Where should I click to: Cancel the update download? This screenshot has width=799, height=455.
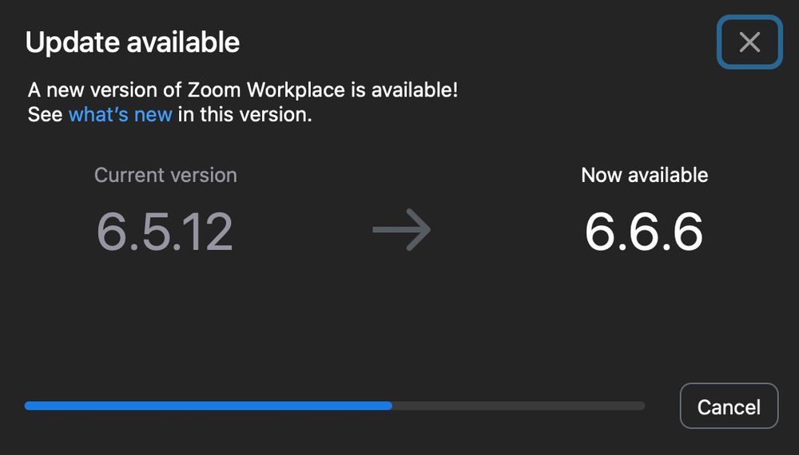pyautogui.click(x=728, y=406)
